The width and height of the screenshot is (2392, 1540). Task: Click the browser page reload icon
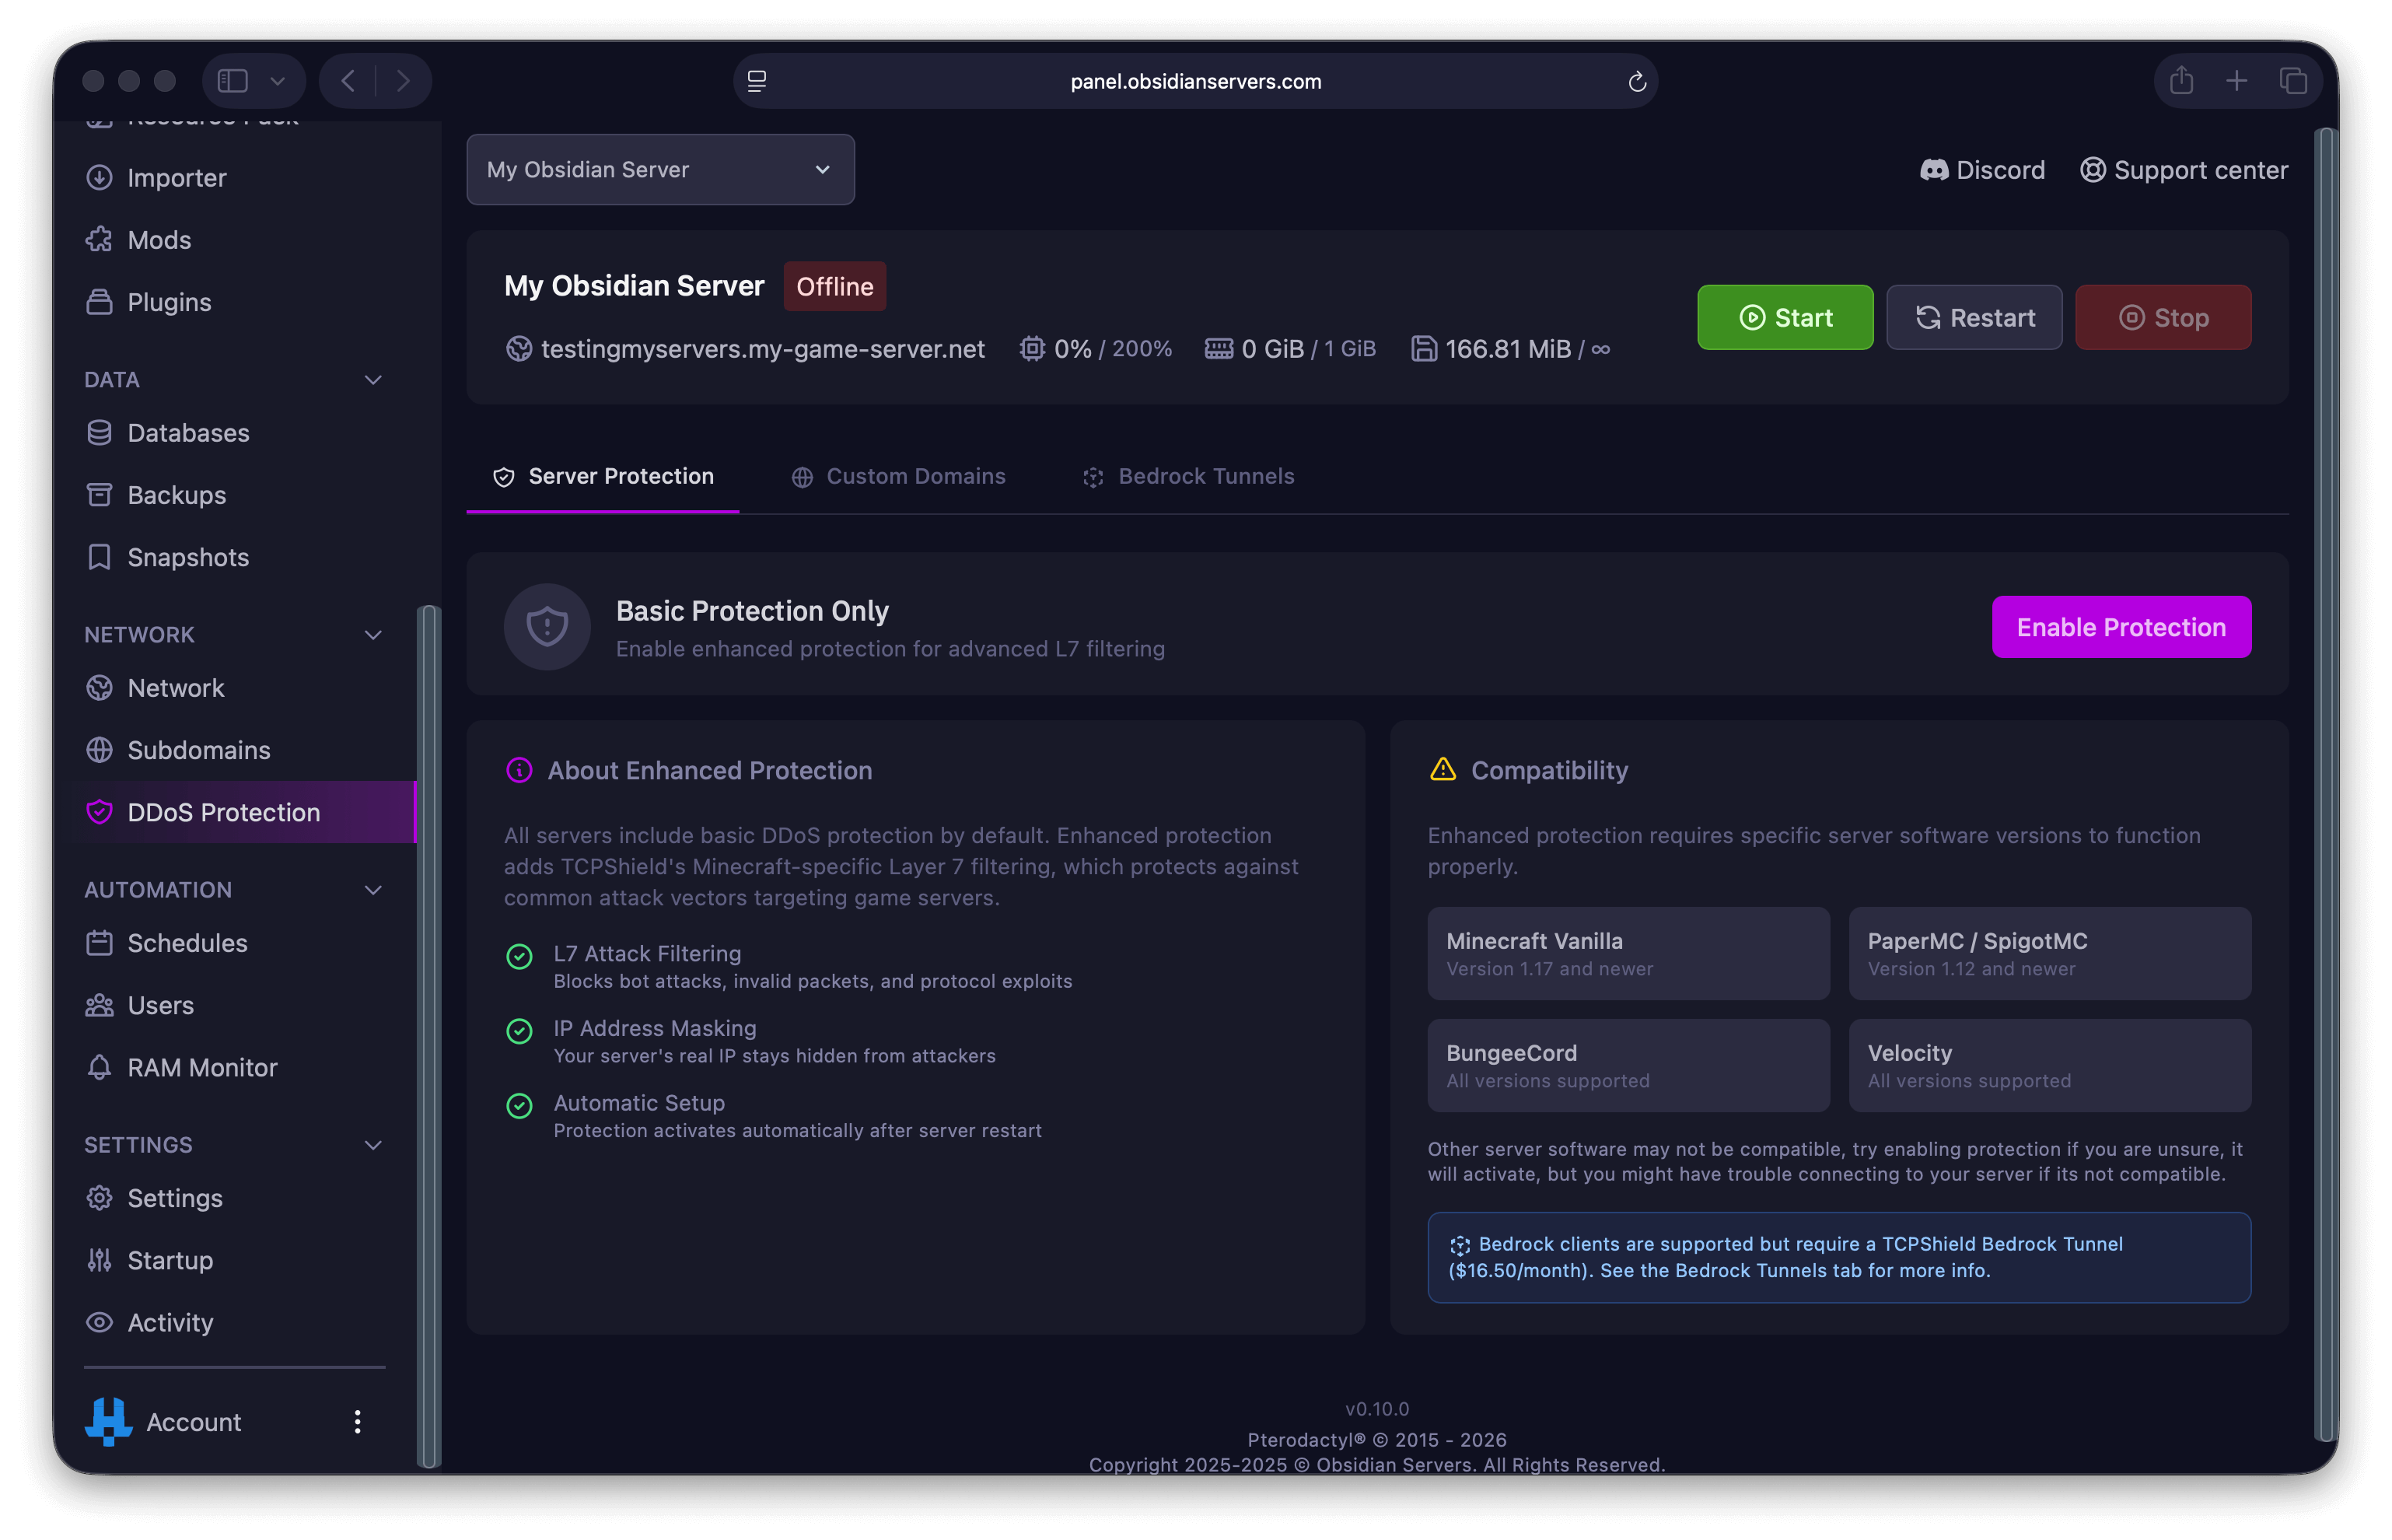[1636, 82]
